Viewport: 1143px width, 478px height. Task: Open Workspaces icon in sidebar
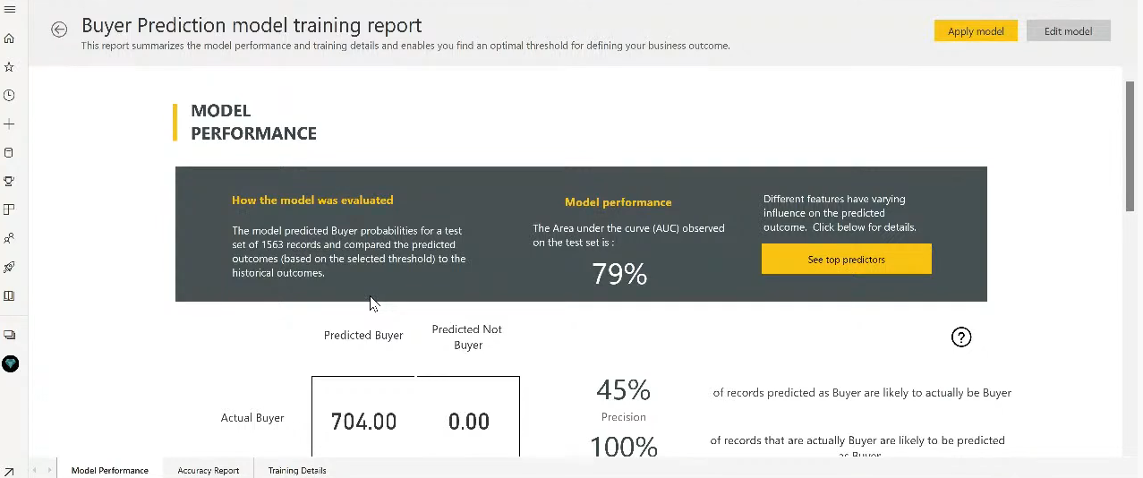(10, 335)
